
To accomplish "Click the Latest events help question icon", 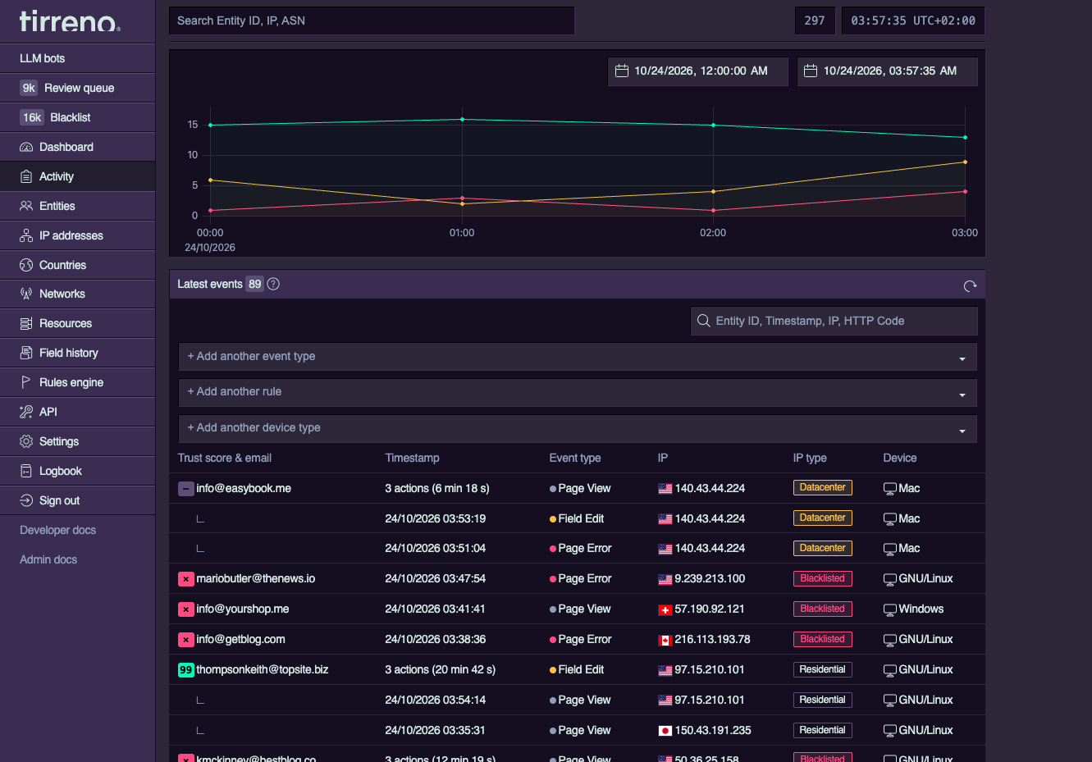I will click(x=273, y=284).
